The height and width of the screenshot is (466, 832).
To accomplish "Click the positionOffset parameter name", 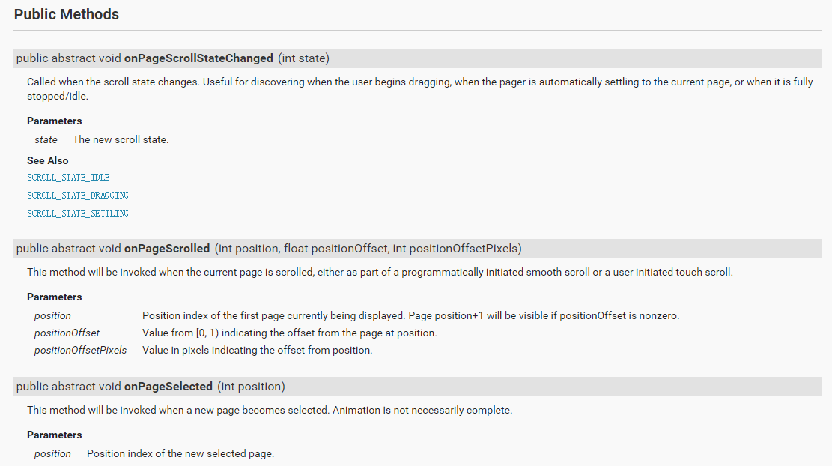I will 67,333.
